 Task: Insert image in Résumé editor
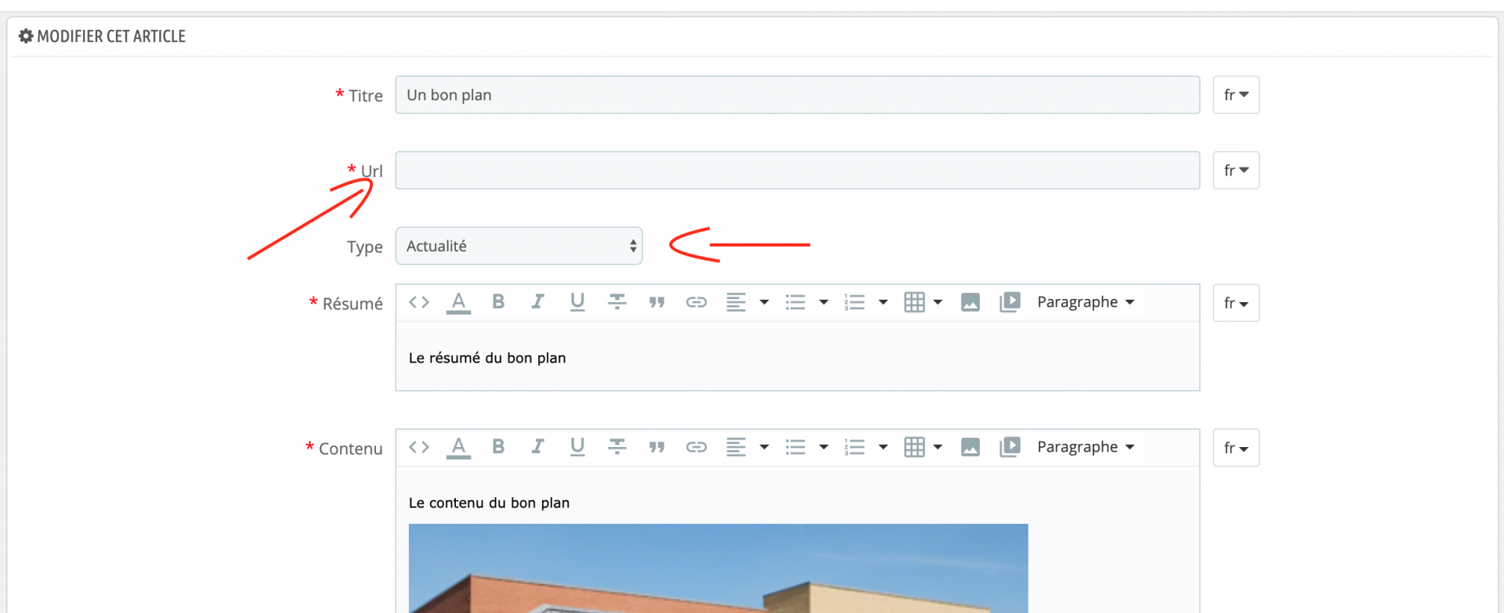971,302
